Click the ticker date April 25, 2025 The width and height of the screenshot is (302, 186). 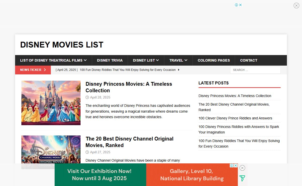click(x=67, y=70)
